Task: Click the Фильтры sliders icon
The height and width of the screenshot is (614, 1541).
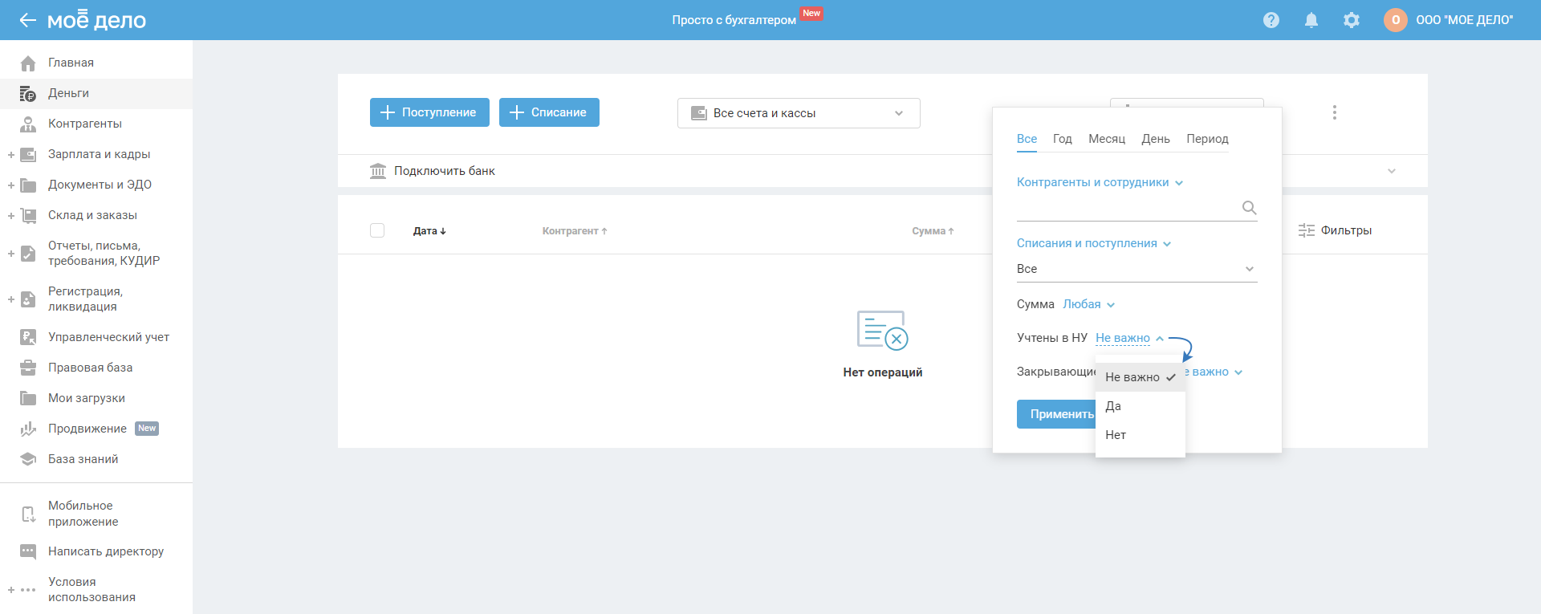Action: click(x=1307, y=230)
